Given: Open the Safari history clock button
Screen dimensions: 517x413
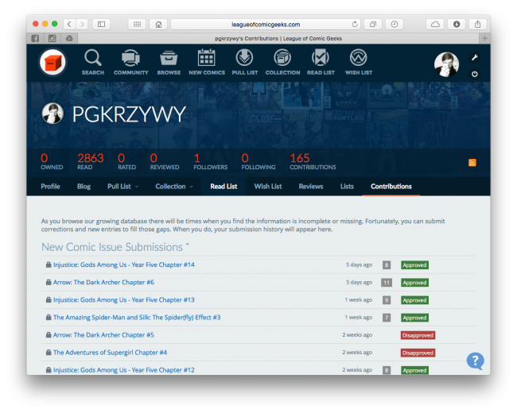Looking at the screenshot, I should 395,25.
